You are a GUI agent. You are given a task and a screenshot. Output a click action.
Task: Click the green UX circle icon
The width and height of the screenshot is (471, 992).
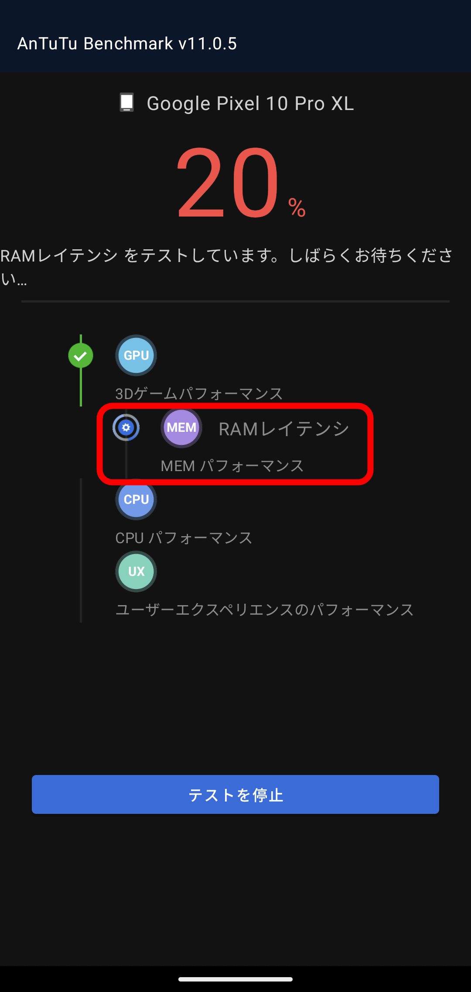pos(136,572)
